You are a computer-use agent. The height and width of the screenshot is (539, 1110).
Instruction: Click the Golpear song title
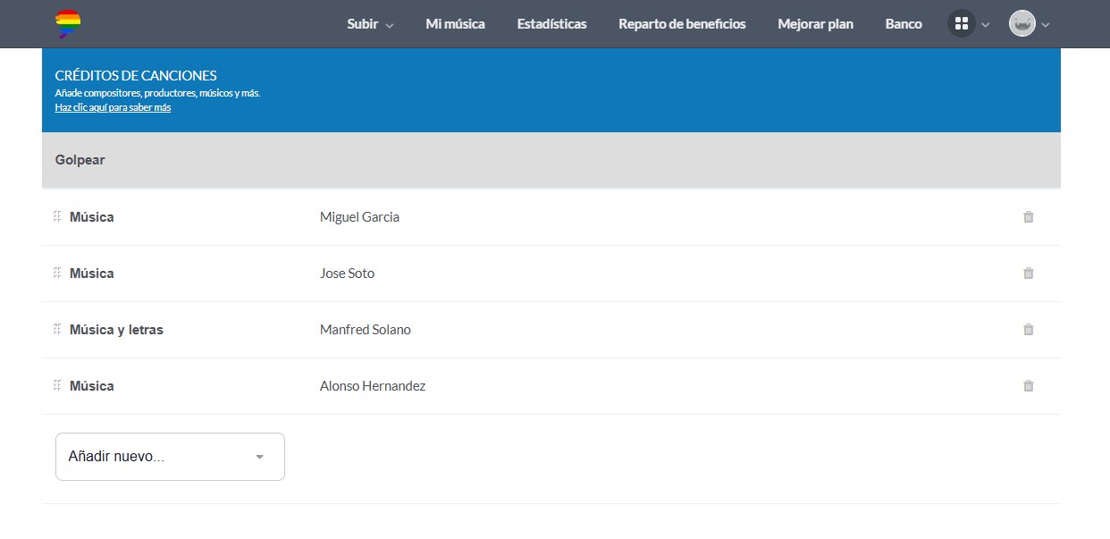pos(80,160)
